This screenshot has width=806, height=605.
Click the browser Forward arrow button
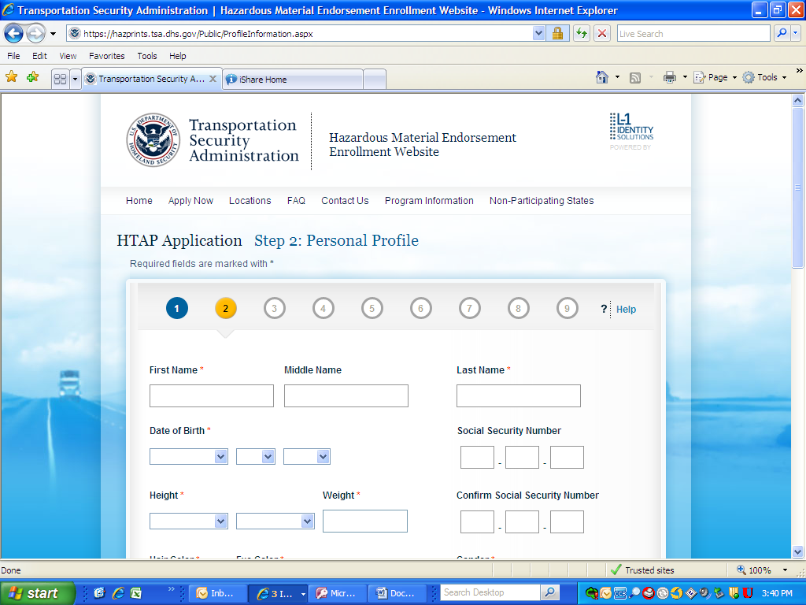pos(35,34)
